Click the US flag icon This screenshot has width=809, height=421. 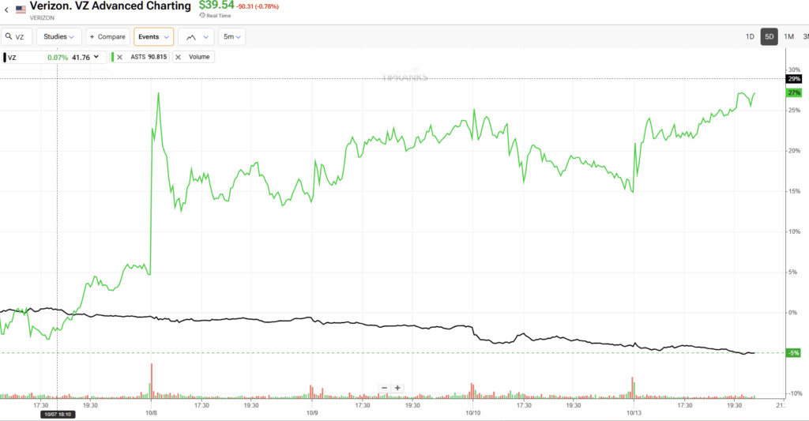pyautogui.click(x=21, y=9)
